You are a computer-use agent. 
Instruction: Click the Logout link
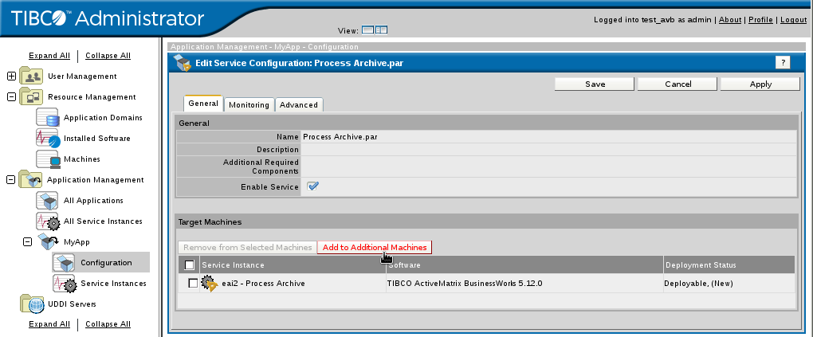coord(793,19)
